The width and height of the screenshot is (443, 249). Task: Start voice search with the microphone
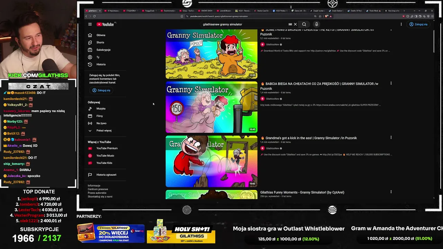[316, 24]
